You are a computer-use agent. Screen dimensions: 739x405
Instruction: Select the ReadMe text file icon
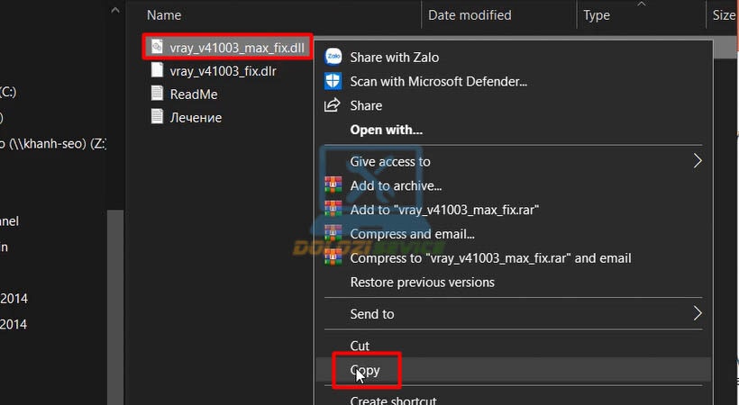tap(157, 94)
